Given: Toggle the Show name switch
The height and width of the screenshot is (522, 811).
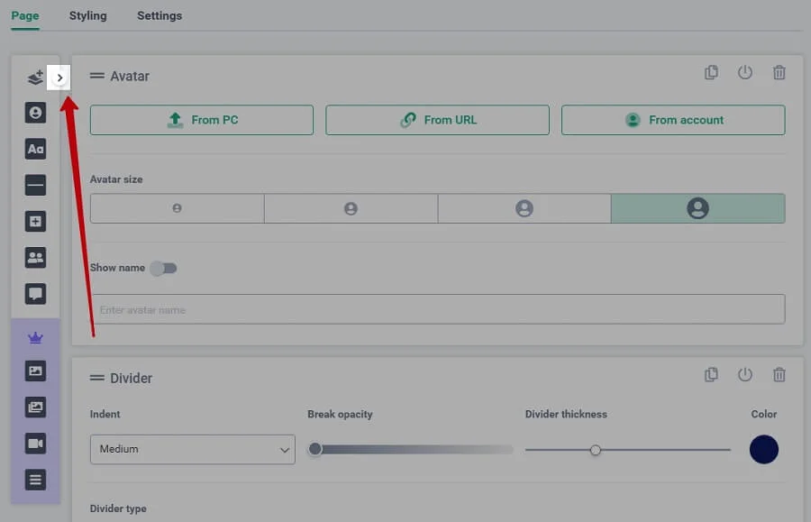Looking at the screenshot, I should tap(164, 268).
